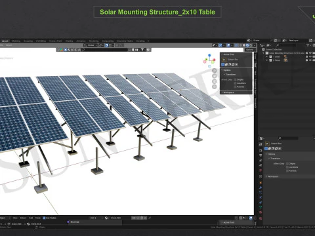The width and height of the screenshot is (315, 236).
Task: Expand the Workspace panel in viewport sidebar
Action: [x=228, y=92]
